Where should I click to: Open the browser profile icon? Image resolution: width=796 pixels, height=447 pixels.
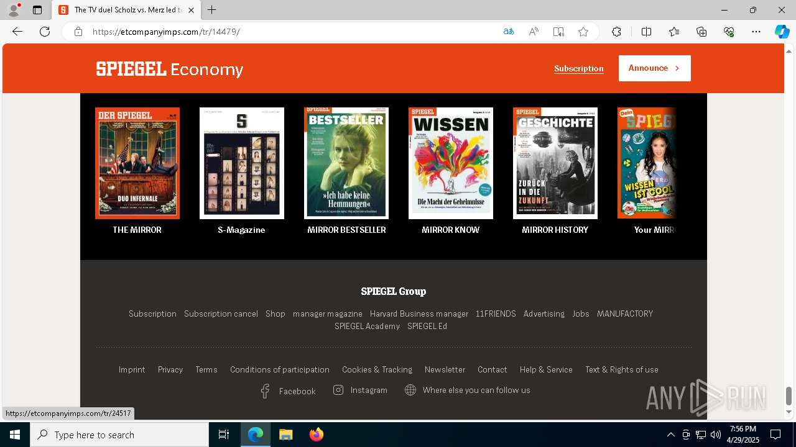coord(14,10)
